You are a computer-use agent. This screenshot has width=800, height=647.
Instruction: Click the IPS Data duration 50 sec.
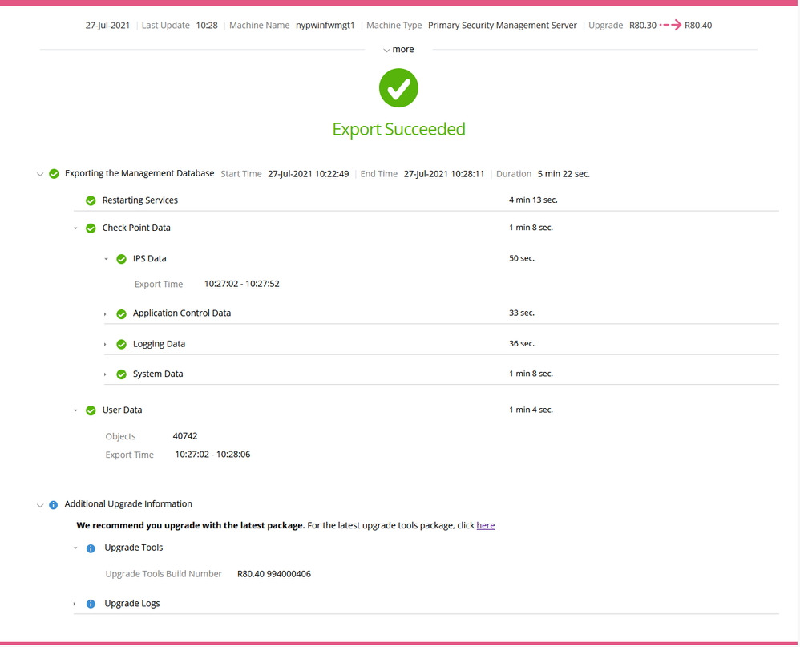pyautogui.click(x=521, y=258)
